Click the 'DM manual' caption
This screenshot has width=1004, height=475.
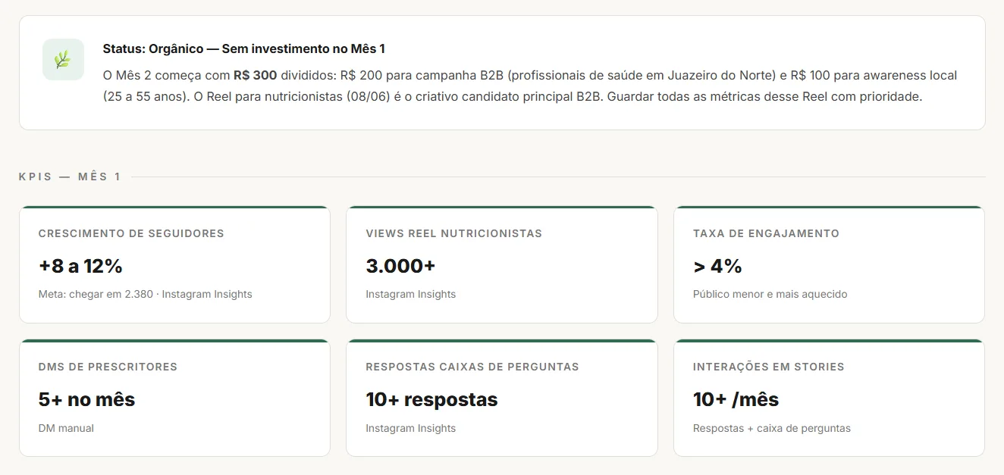[66, 428]
